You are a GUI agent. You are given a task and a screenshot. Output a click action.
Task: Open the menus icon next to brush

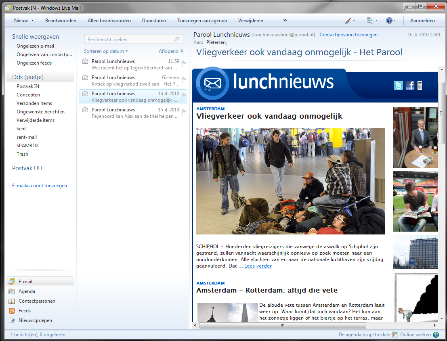pos(370,21)
